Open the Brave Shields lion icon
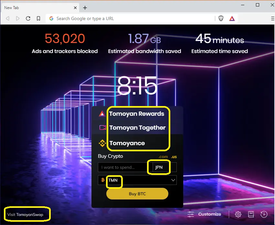This screenshot has width=275, height=225. [x=221, y=18]
